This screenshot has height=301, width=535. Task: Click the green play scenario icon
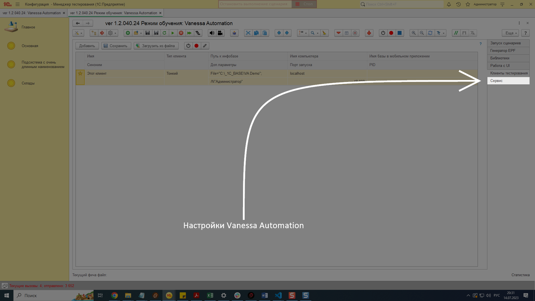coord(173,33)
